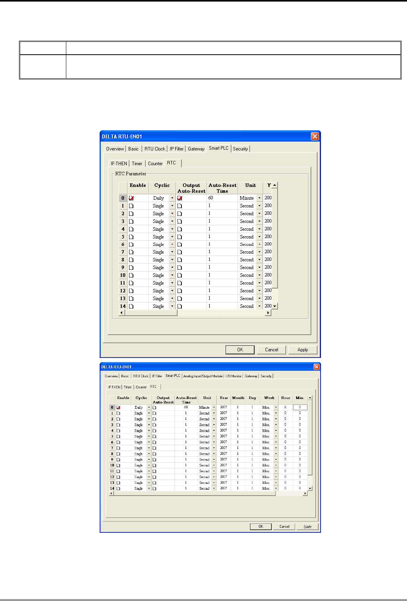Uncheck row 0 Enable in lower dialog
Screen dimensions: 407x601
point(118,408)
